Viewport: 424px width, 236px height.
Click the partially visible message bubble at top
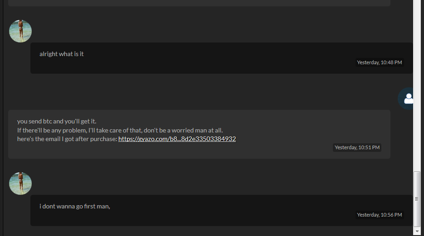point(199,3)
